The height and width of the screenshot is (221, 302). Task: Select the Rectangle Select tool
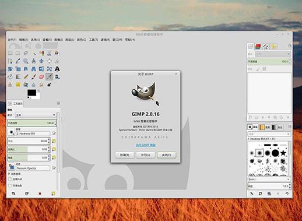coord(10,53)
